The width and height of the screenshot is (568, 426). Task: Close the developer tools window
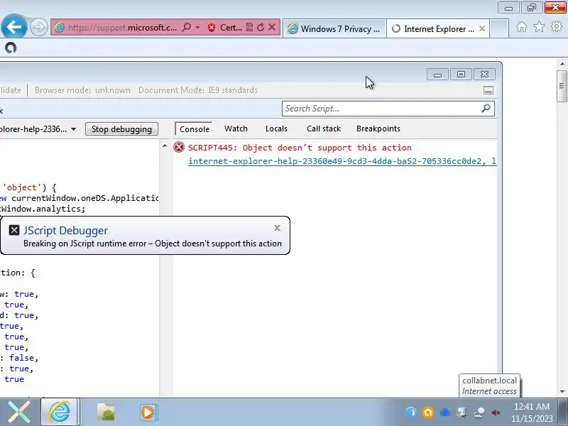pos(484,75)
